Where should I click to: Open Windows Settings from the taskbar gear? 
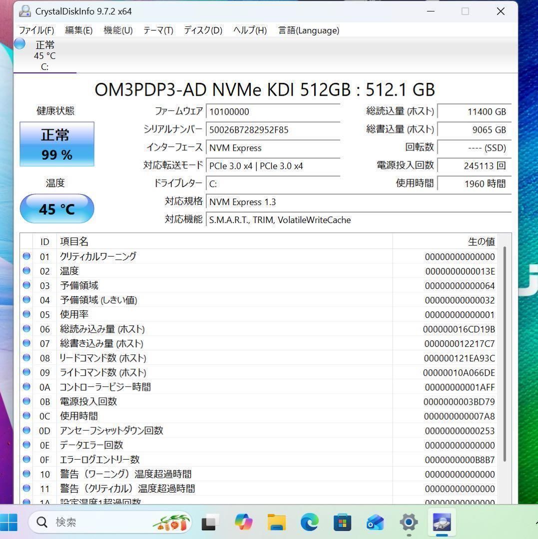(x=408, y=523)
